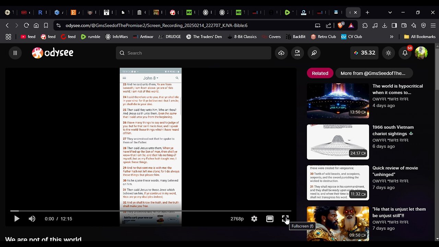Toggle the Odysee light/dark theme
Viewport: 439px width, 247px height.
coord(388,53)
